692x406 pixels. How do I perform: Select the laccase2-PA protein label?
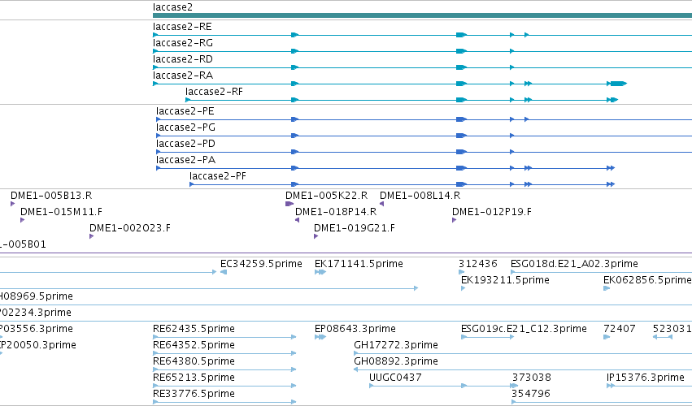tap(185, 160)
